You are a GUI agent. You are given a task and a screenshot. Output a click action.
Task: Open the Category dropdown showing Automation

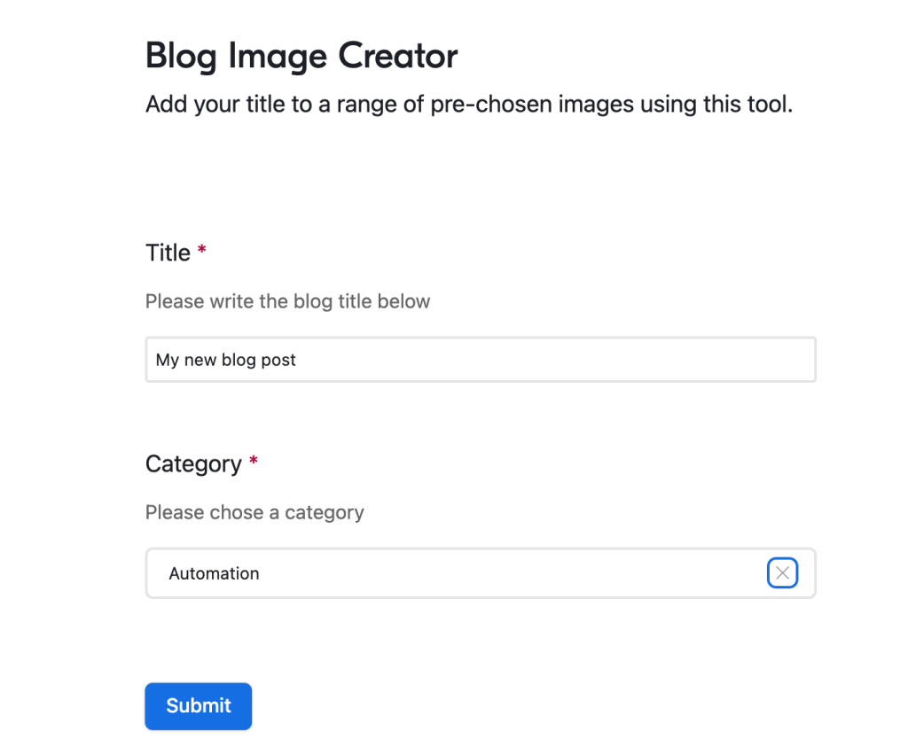461,573
